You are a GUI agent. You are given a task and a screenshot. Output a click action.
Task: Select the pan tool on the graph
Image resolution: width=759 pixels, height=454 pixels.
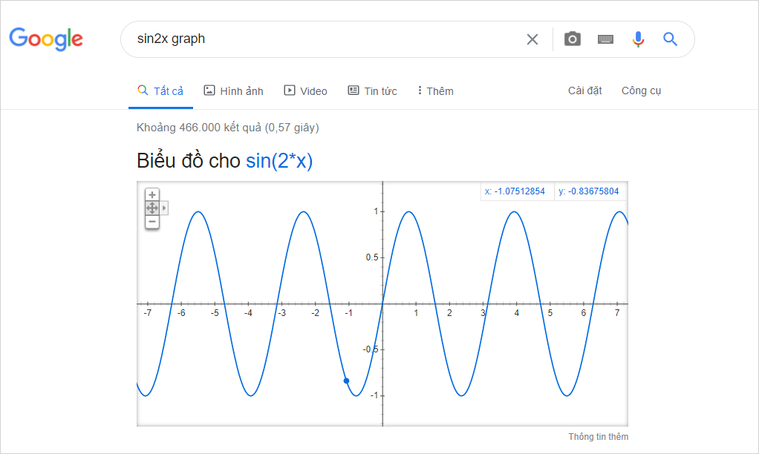pos(152,208)
